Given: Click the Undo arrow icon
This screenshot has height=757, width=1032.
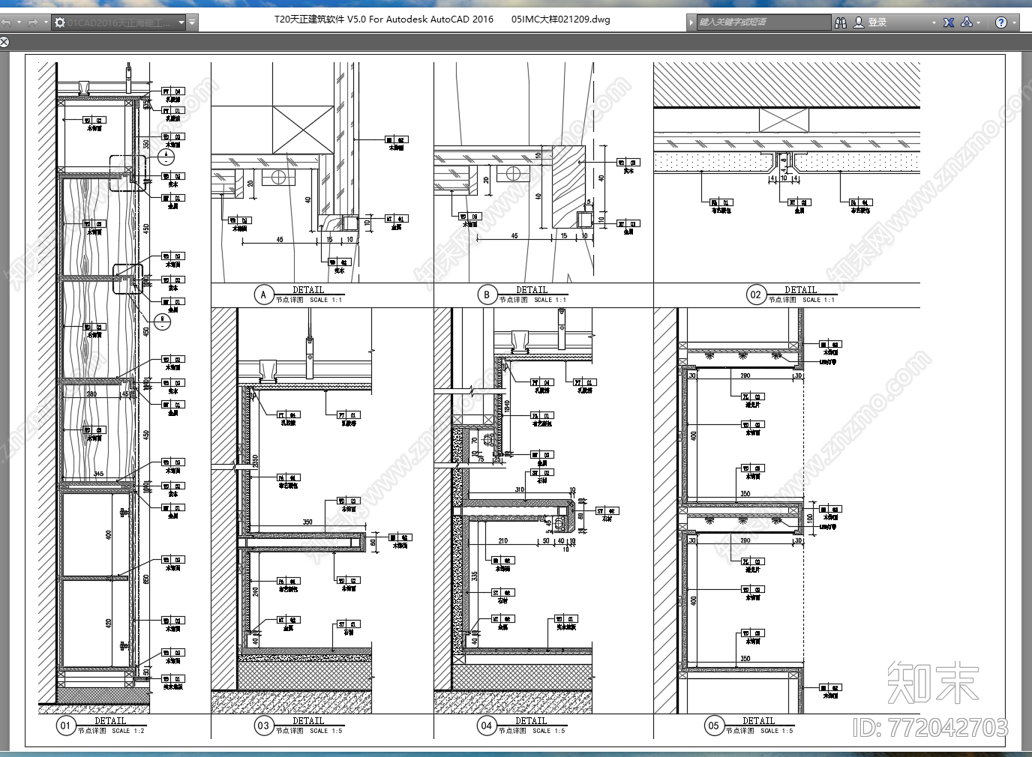Looking at the screenshot, I should coord(6,22).
